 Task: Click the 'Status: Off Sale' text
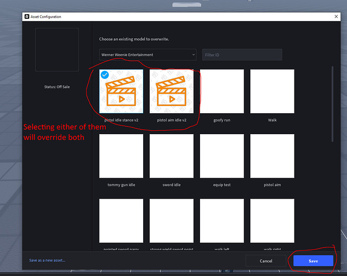[57, 87]
